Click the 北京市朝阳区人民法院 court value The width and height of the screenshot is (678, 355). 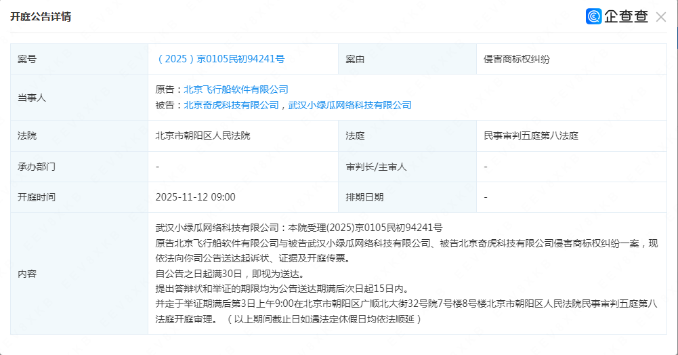(203, 135)
